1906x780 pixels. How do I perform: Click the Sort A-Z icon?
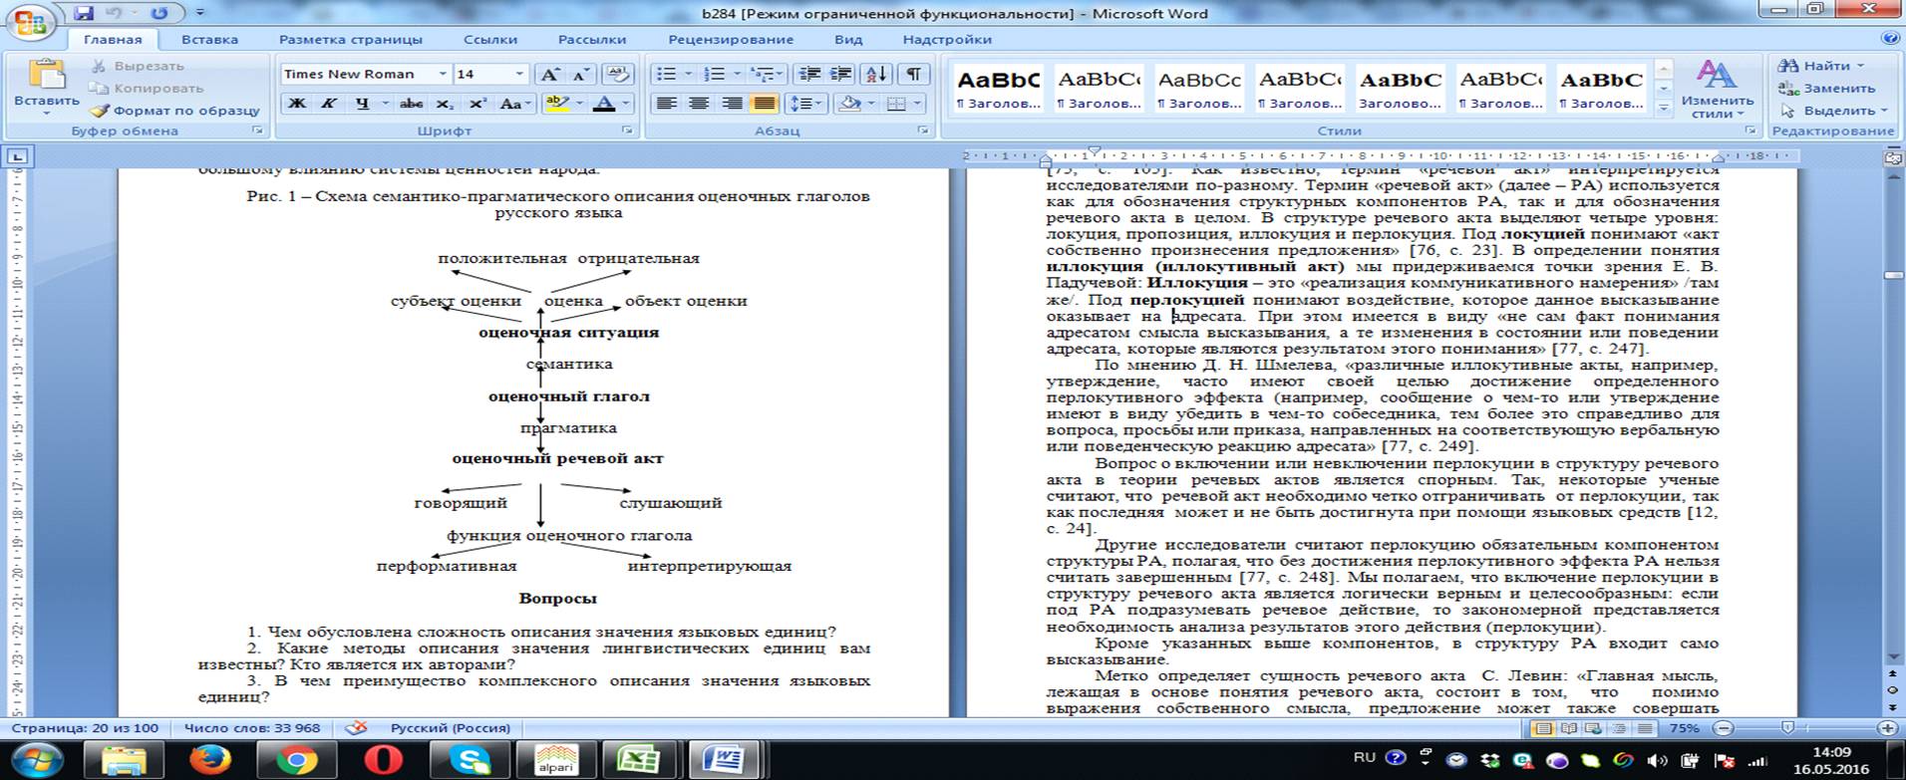[876, 75]
